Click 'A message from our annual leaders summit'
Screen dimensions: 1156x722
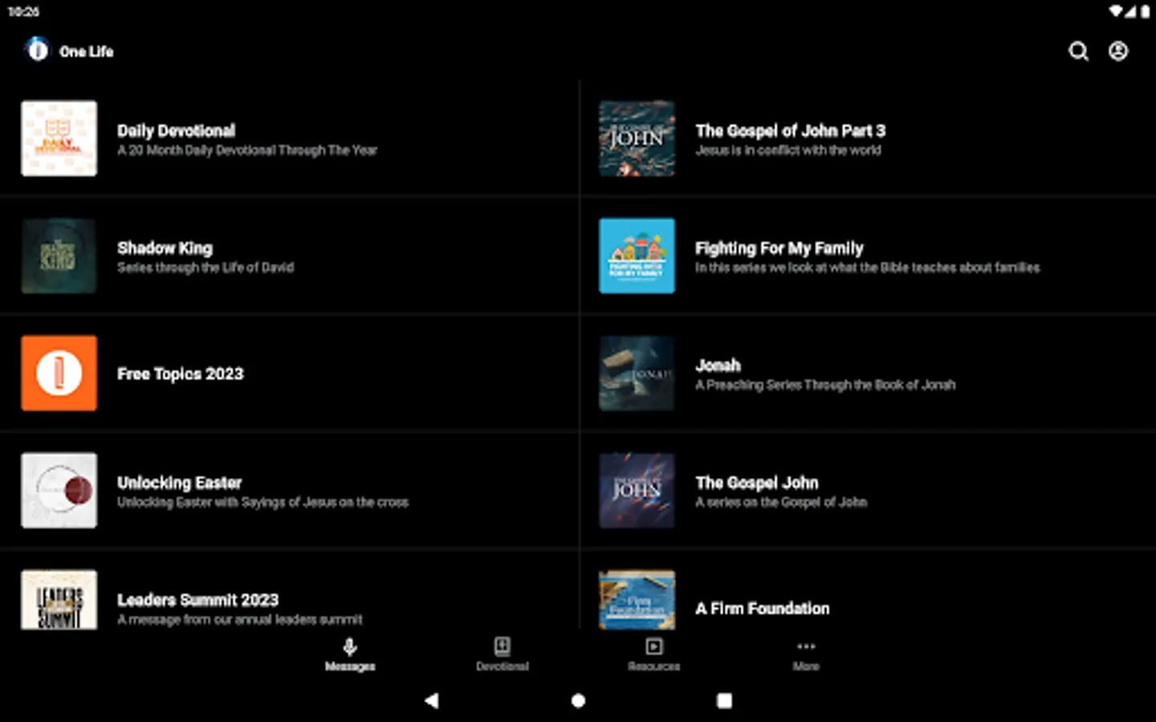click(x=240, y=619)
